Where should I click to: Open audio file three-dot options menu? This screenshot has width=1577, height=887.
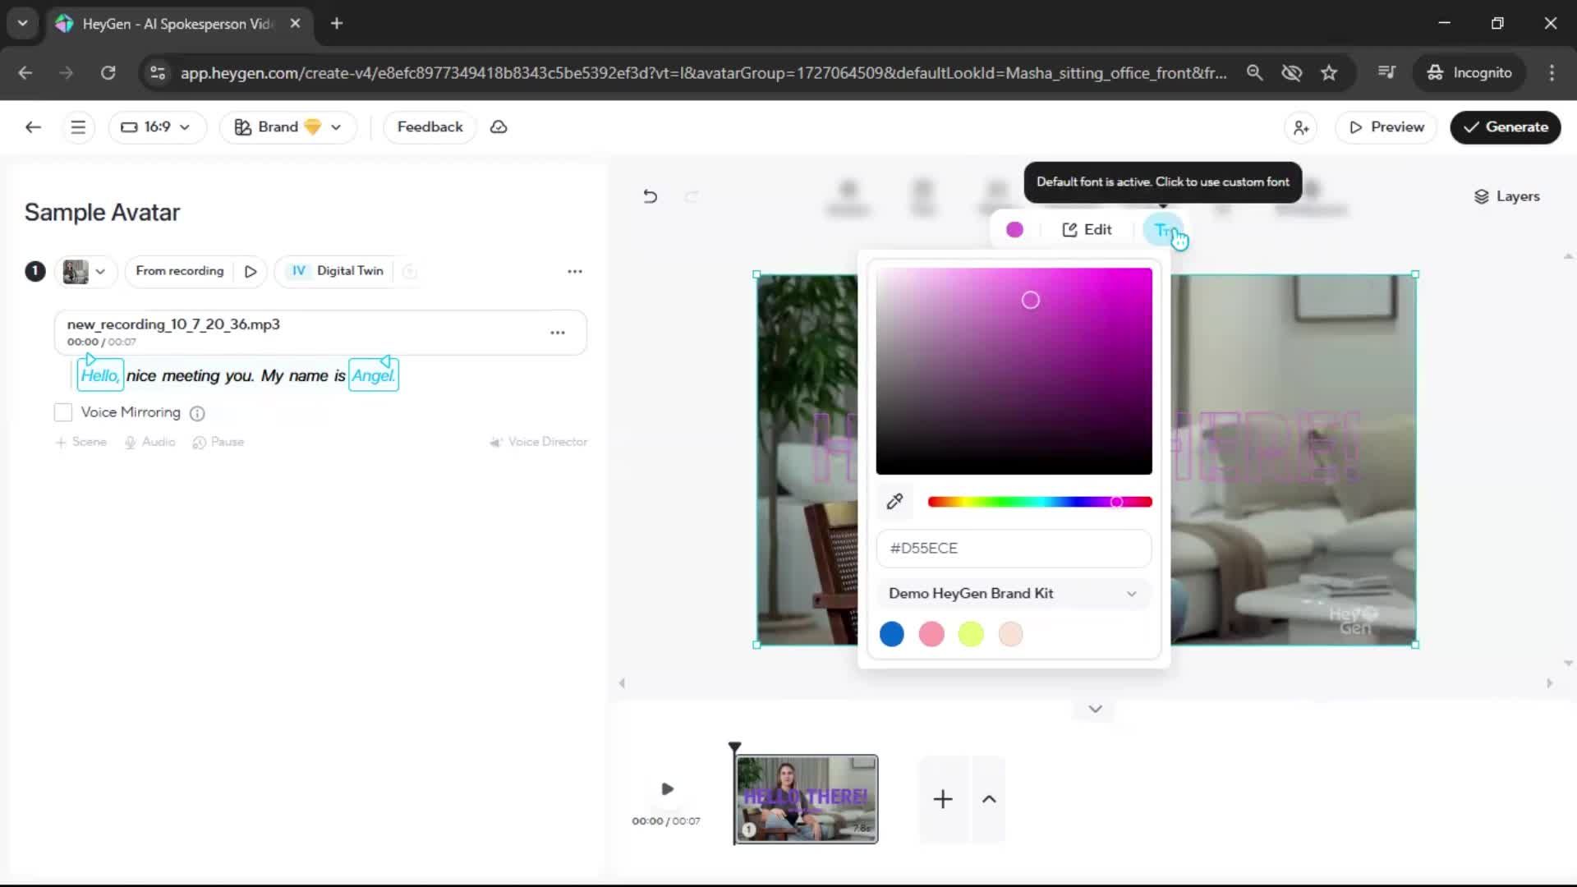[x=558, y=333]
